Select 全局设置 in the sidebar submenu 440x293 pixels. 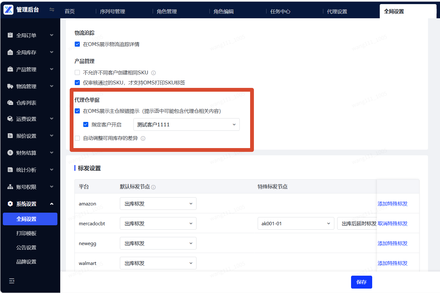(x=30, y=219)
